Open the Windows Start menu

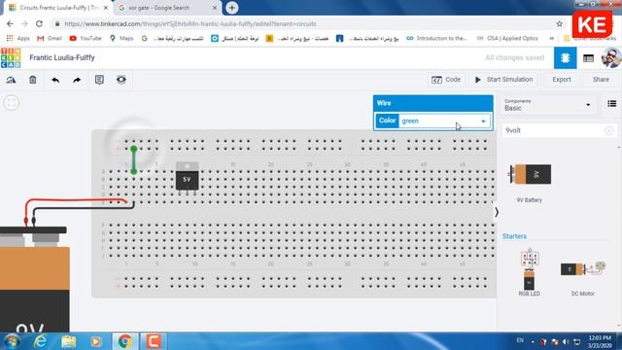(x=12, y=341)
